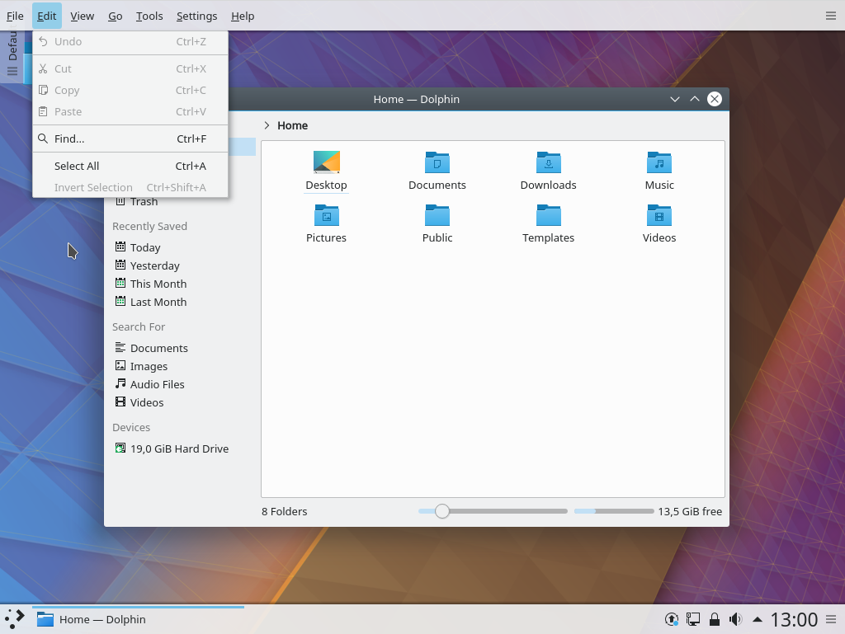Maximize Dolphin with the up chevron
This screenshot has width=845, height=634.
[x=695, y=99]
